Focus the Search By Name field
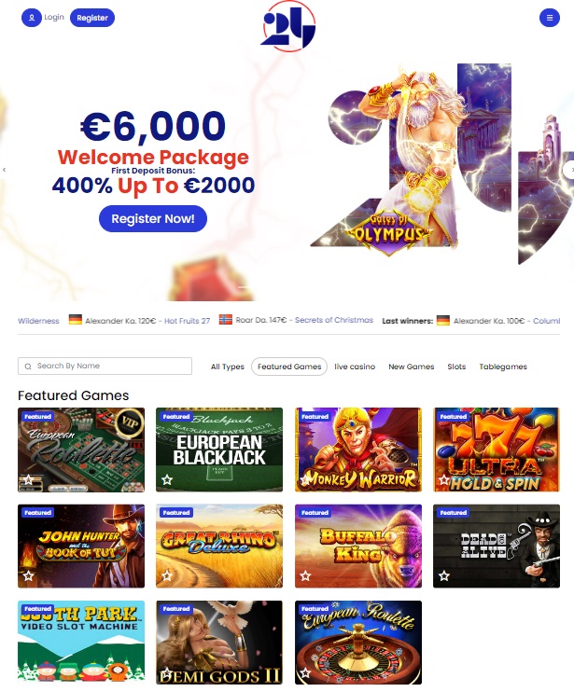The height and width of the screenshot is (692, 574). [x=105, y=366]
